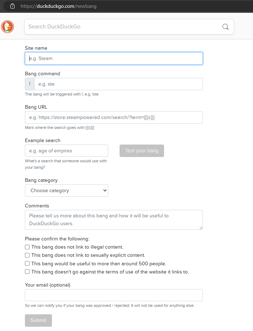This screenshot has height=331, width=253.
Task: Check the sexually explicit content confirmation box
Action: 27,255
